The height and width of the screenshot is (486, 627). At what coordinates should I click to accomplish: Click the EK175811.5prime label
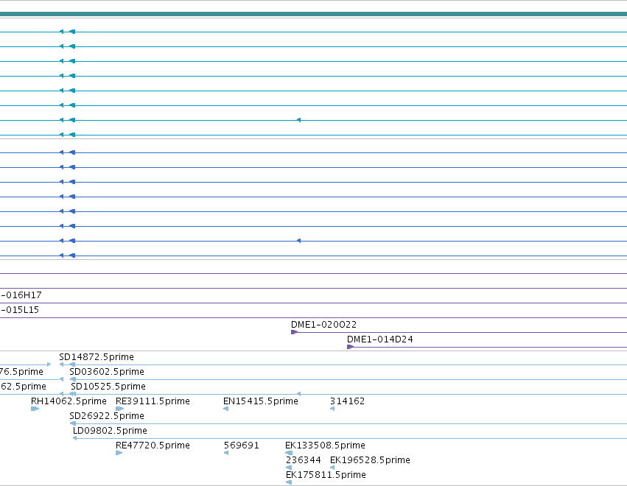coord(326,475)
